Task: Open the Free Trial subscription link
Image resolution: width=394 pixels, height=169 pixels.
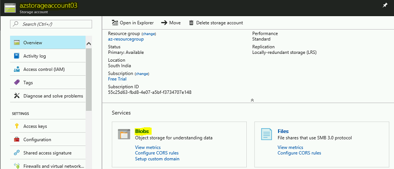Action: coord(117,79)
